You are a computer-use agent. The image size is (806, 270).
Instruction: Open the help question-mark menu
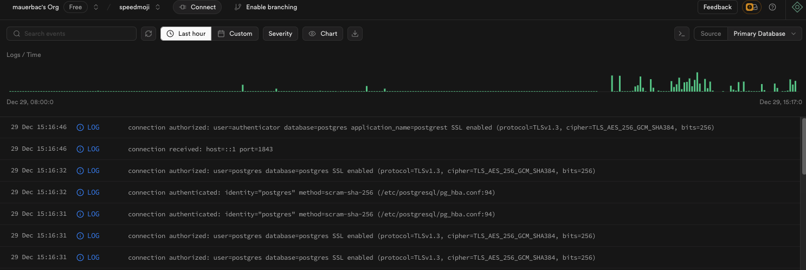772,7
